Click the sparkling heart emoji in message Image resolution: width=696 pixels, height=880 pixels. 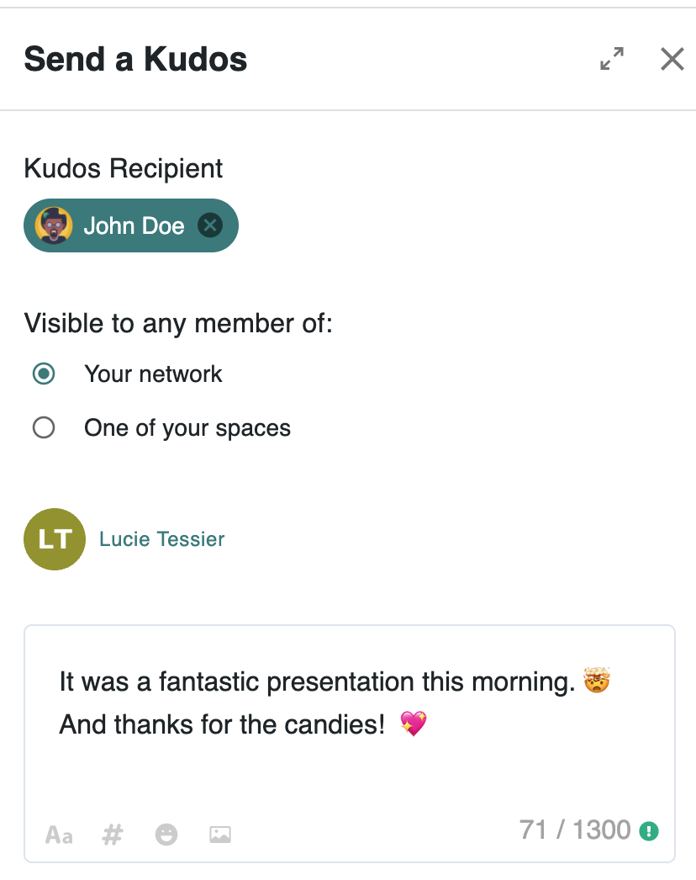coord(413,723)
